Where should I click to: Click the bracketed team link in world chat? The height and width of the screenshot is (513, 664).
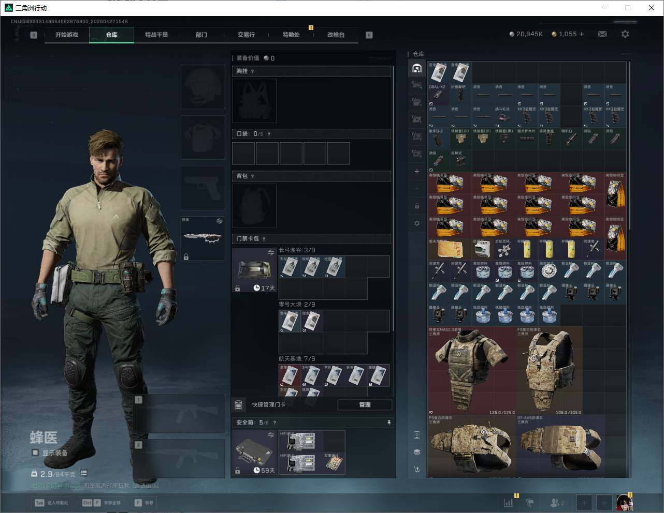tap(146, 486)
